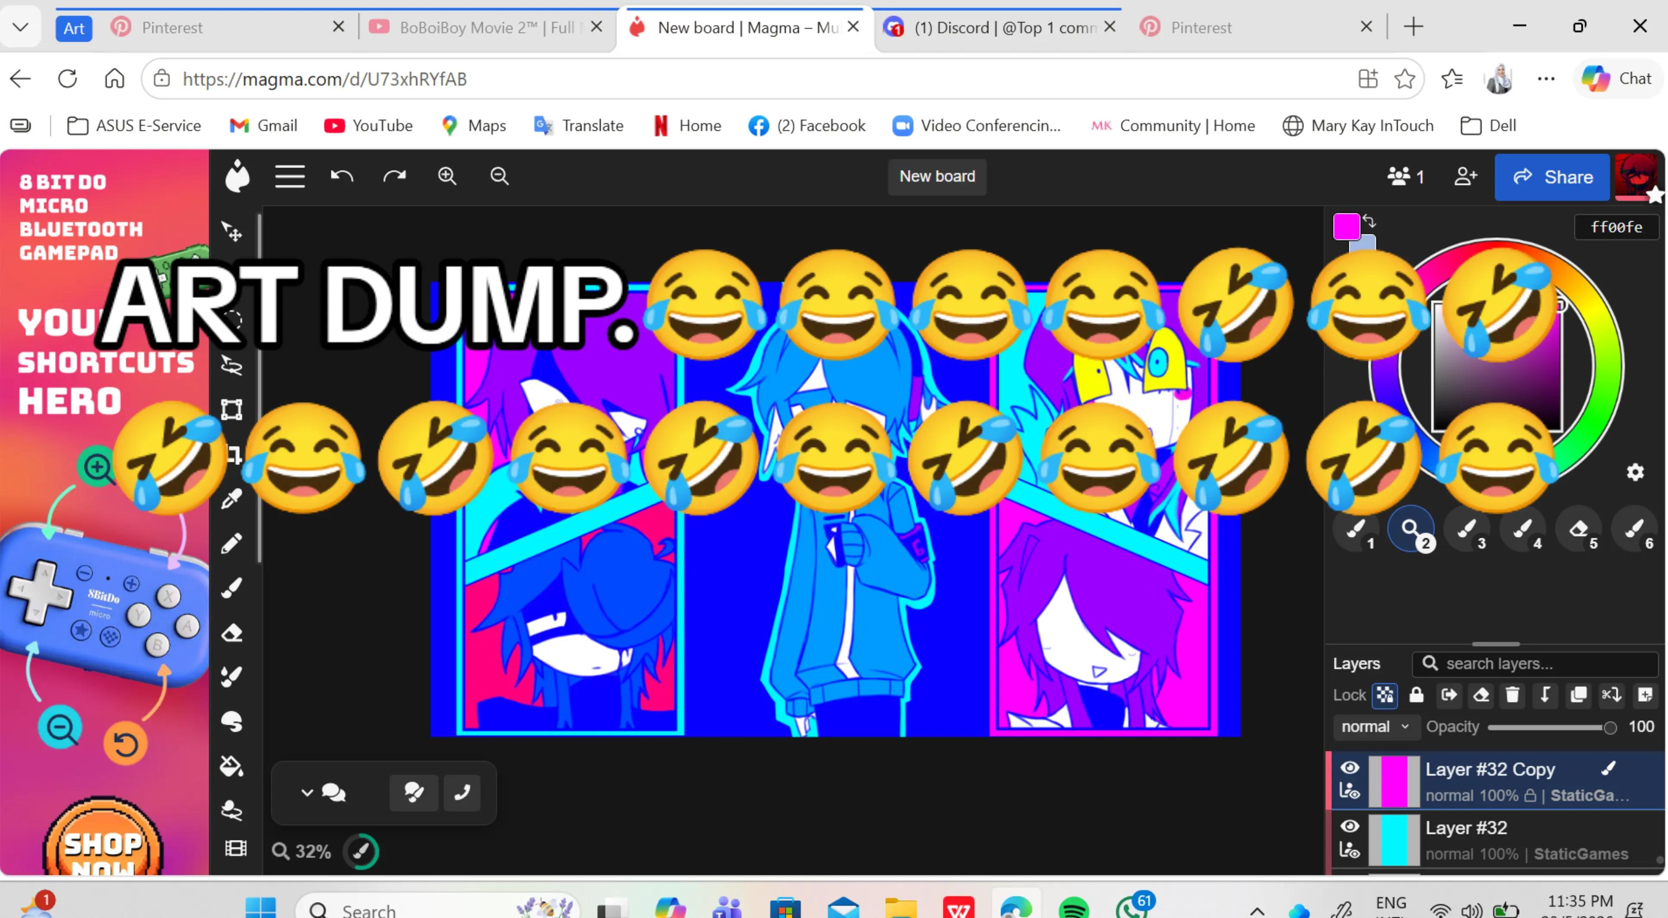Open the YouTube bookmark

(368, 126)
